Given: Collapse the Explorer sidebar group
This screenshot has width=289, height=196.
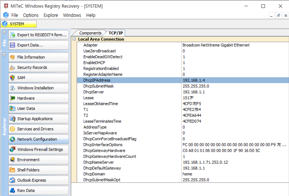Looking at the screenshot, I should (4, 54).
